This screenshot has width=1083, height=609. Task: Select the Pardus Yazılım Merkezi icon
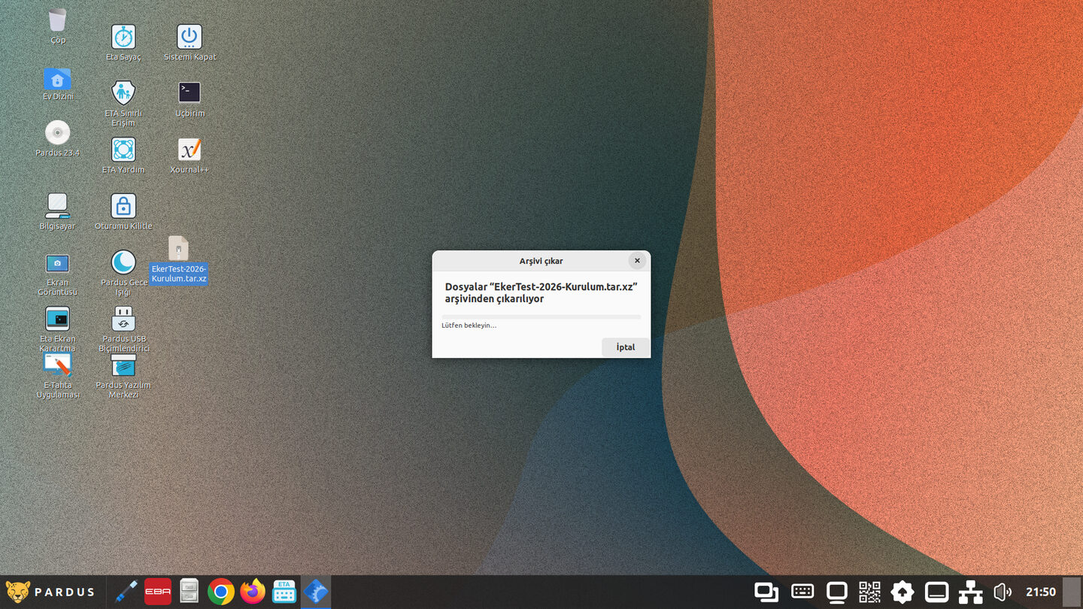(123, 365)
